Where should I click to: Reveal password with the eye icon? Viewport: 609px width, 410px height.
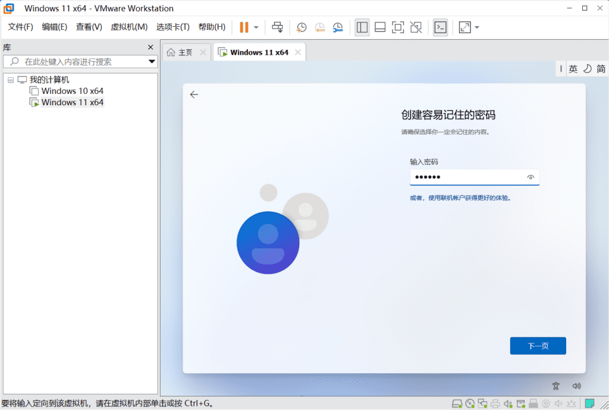[530, 178]
